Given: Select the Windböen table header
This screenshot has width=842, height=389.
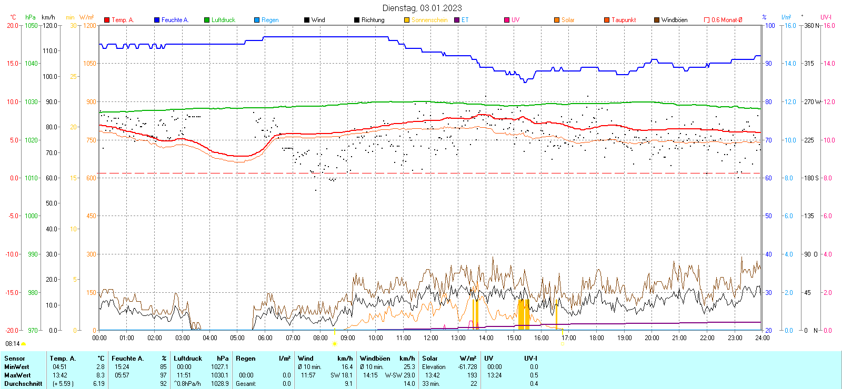Looking at the screenshot, I should tap(375, 359).
